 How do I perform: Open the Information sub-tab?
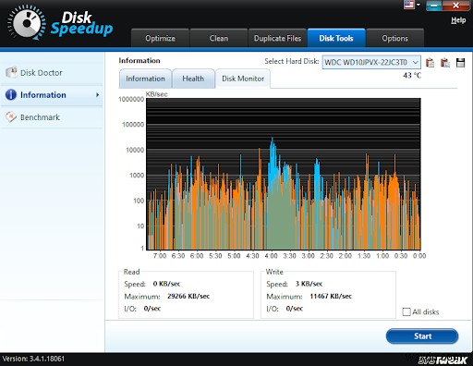(x=145, y=79)
